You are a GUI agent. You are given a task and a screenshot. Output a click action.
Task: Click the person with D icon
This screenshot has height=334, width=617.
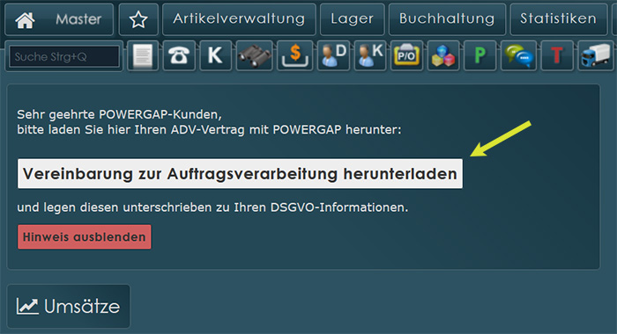pos(333,55)
